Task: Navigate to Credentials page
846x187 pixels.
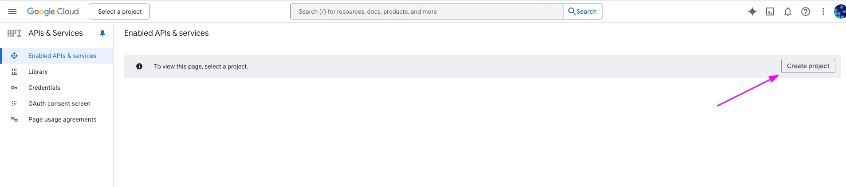Action: tap(44, 88)
